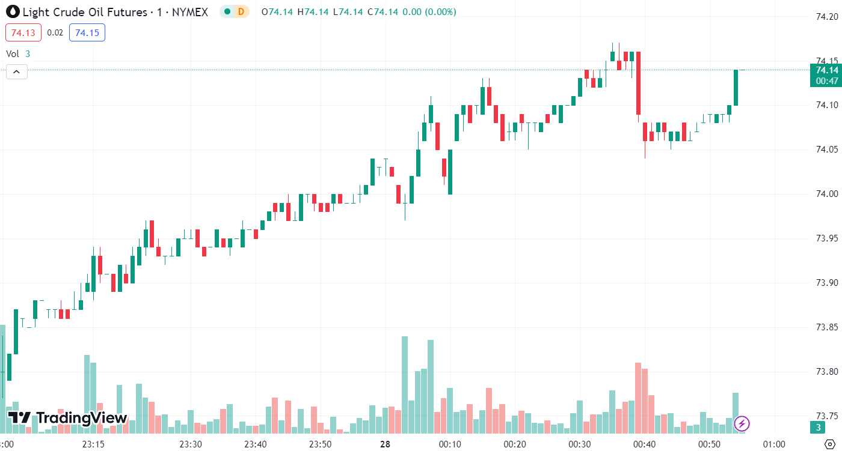This screenshot has width=842, height=451.
Task: Click the 23:15 time axis label
Action: coord(93,444)
